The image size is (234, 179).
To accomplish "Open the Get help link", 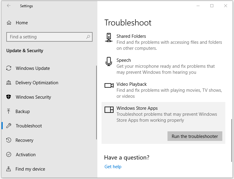I will click(113, 167).
